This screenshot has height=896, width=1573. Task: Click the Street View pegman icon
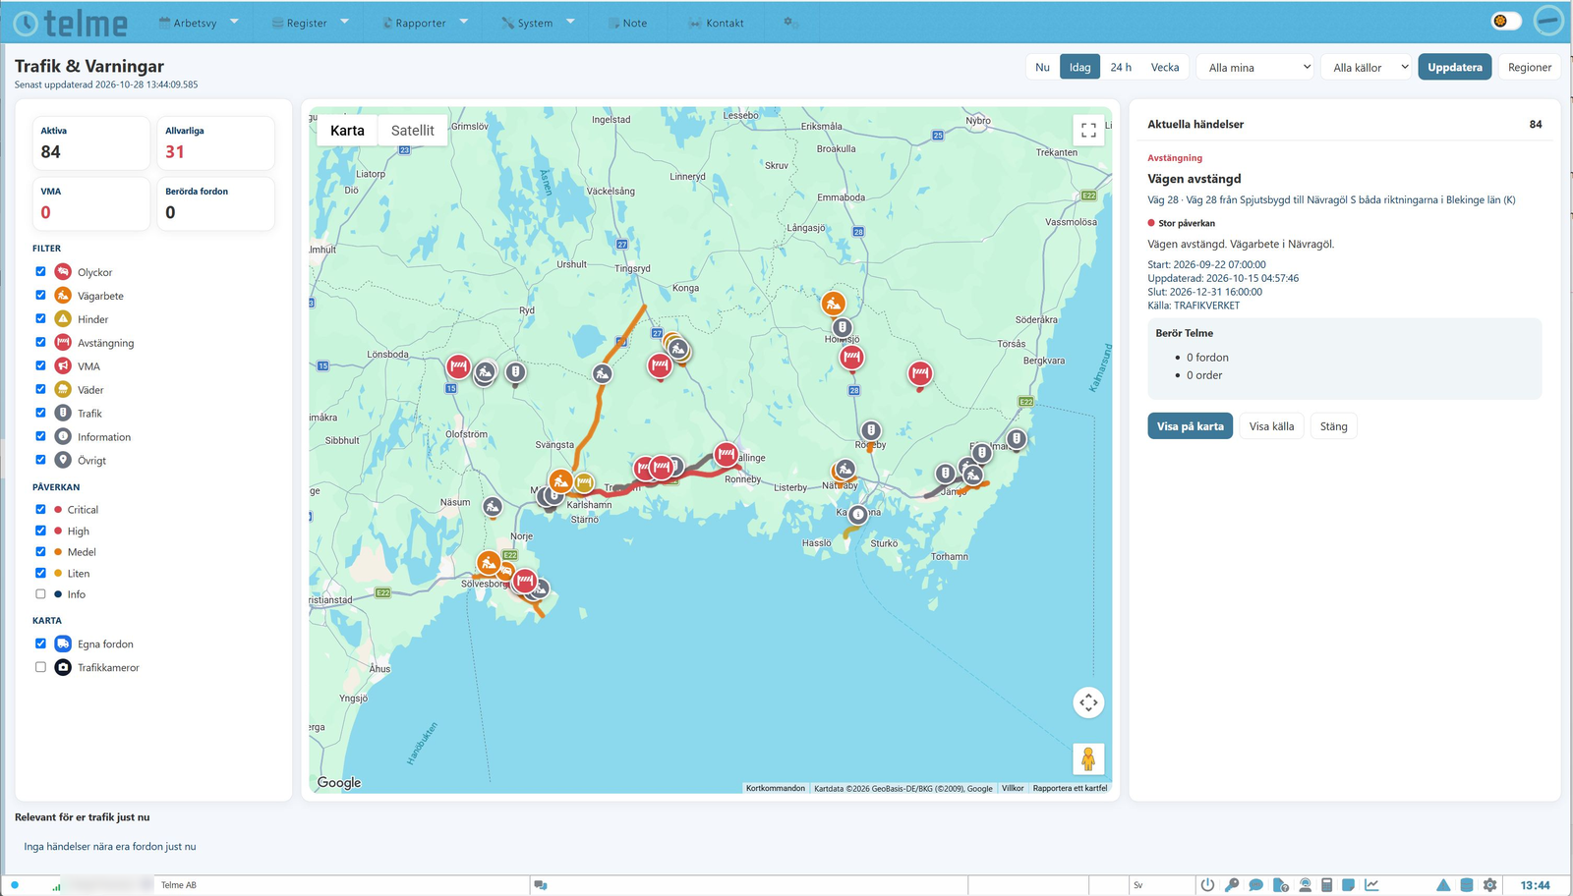pyautogui.click(x=1088, y=758)
